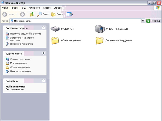Screen dimensions: 162x121
Task: Open the Сервис menu
Action: click(x=47, y=8)
